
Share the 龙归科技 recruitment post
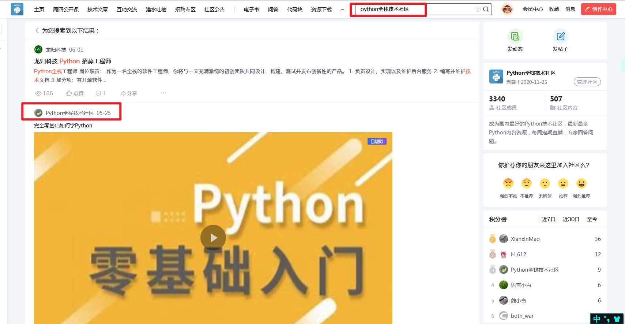129,93
